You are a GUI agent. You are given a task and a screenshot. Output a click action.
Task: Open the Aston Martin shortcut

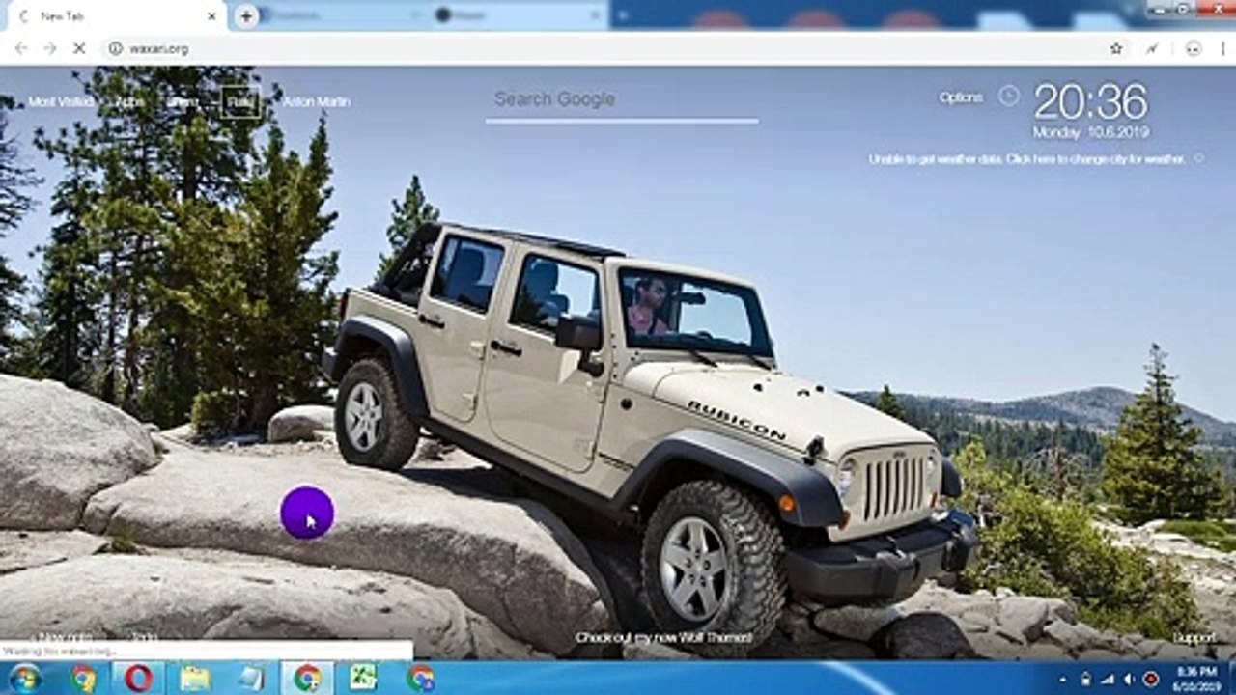pyautogui.click(x=317, y=101)
